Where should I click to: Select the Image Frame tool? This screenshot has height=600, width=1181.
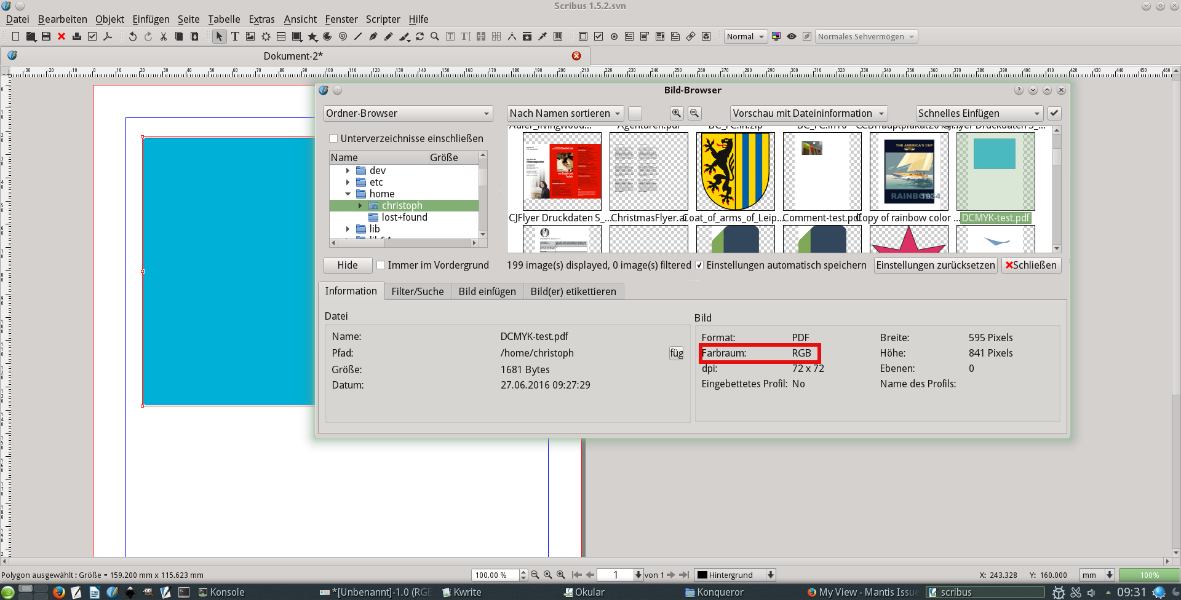(x=250, y=37)
